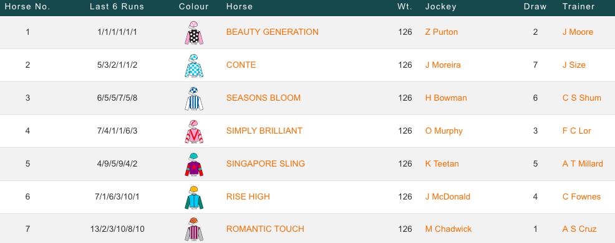Click Romantic Touch's maroon striped silks icon
This screenshot has height=243, width=615.
(194, 229)
